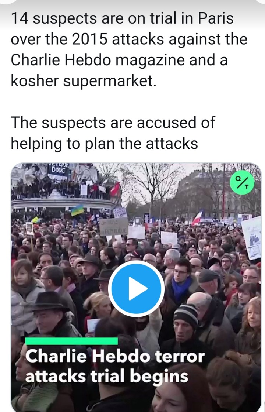
Task: Tap the 'Charlie Hebdo magazine and a' text line
Action: 119,60
